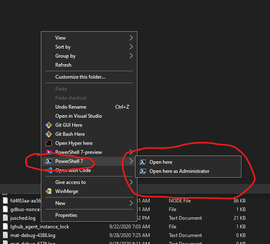Expand the PowerShell 7 submenu arrow
Viewport: 270px width, 244px height.
pyautogui.click(x=131, y=161)
